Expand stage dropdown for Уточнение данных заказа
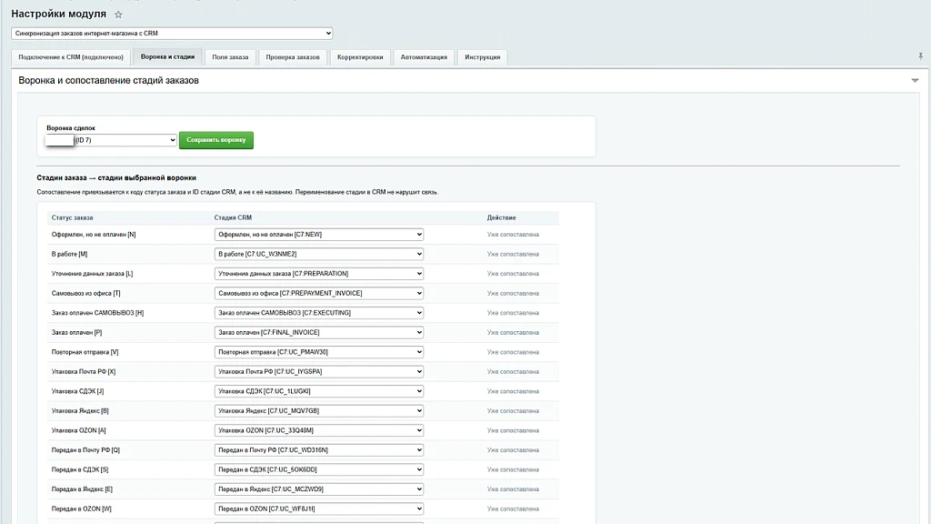931x524 pixels. coord(319,274)
